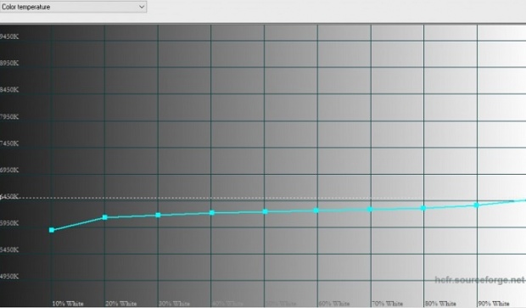Click the 10% White axis label
The height and width of the screenshot is (308, 526).
(x=68, y=304)
